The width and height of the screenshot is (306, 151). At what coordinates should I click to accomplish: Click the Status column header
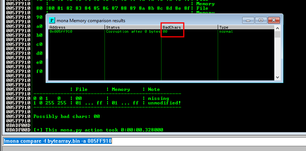[133, 27]
